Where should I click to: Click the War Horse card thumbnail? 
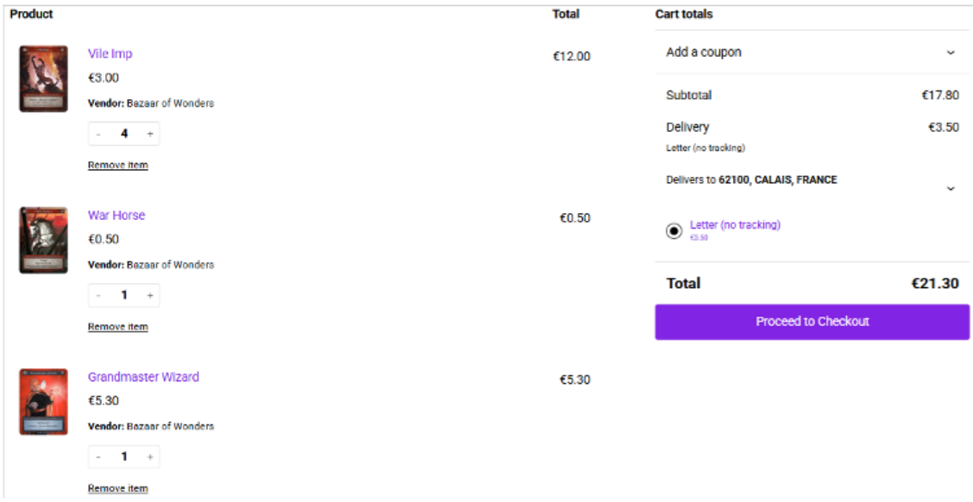click(x=43, y=240)
